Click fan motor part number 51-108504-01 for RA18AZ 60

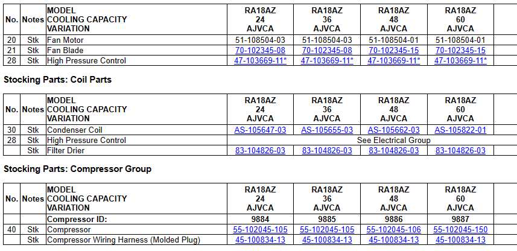coord(460,40)
